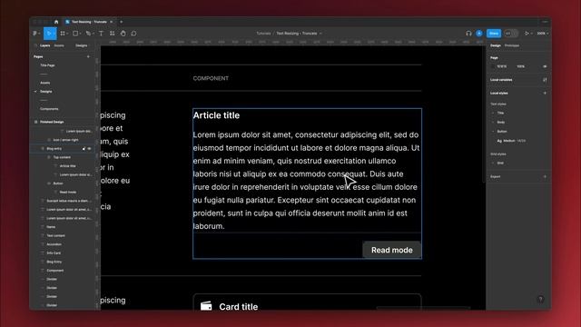Viewport: 581px width, 327px height.
Task: Unlock the Blog entry layer
Action: tap(84, 149)
